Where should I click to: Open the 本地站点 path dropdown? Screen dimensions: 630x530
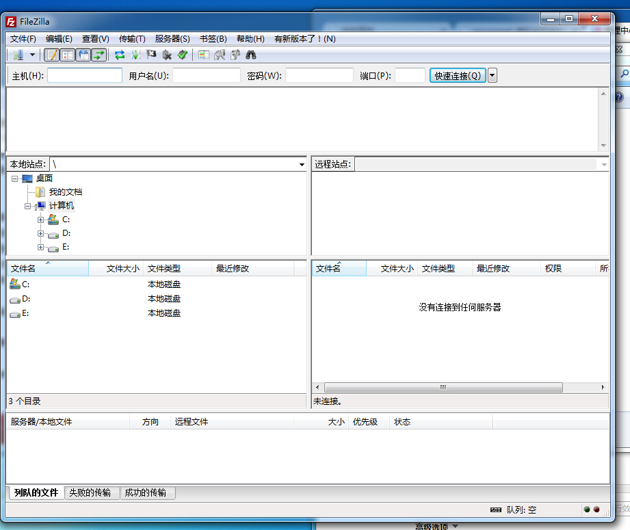tap(302, 164)
